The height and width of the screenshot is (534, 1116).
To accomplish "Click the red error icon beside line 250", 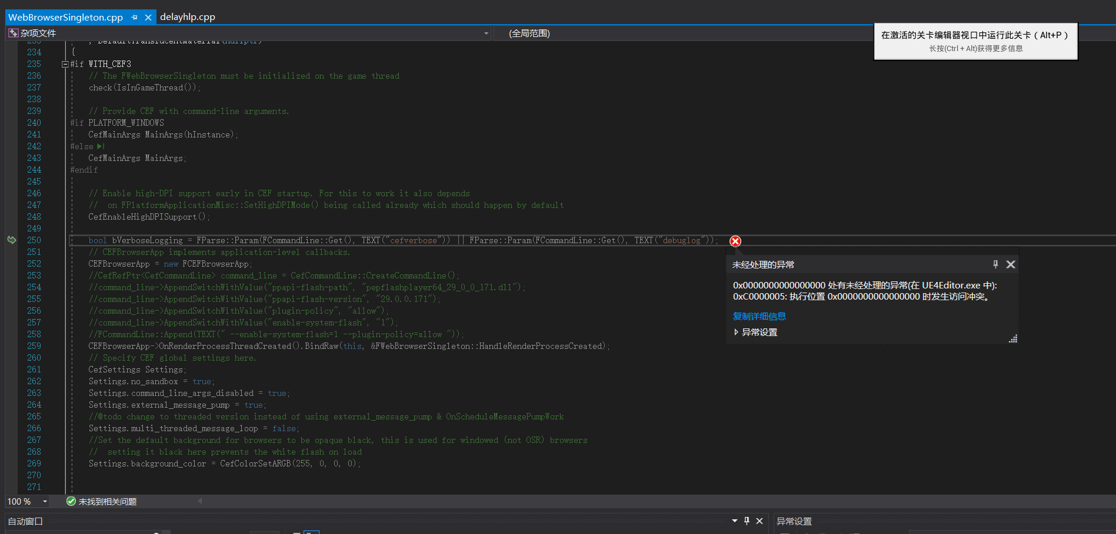I will [x=734, y=241].
